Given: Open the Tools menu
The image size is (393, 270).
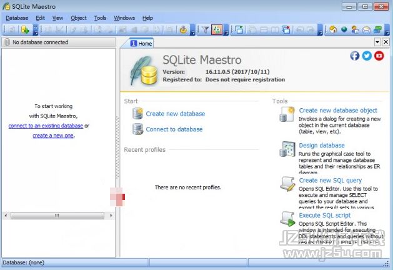Looking at the screenshot, I should coord(100,18).
